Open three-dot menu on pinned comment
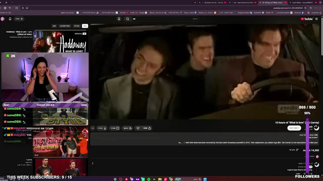 click(93, 163)
